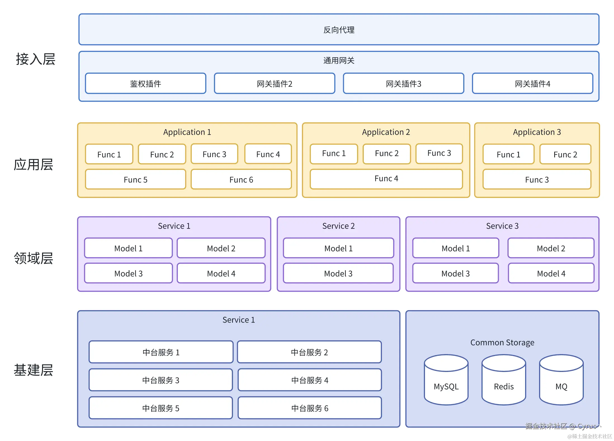Select the 网关插件2 box

tap(275, 84)
